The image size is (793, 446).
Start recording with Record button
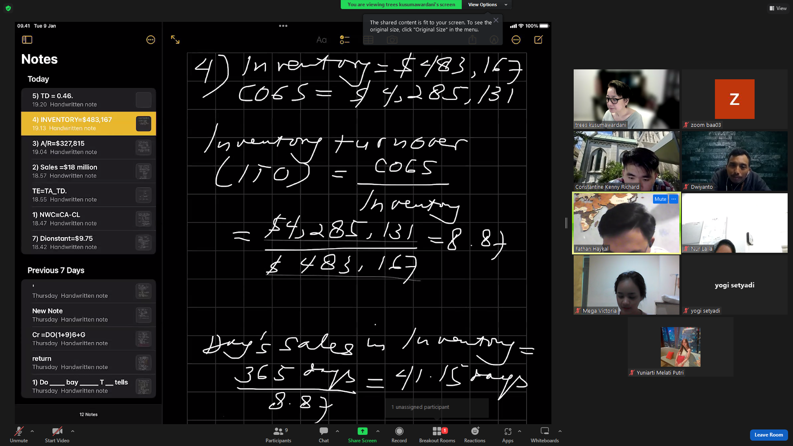399,434
